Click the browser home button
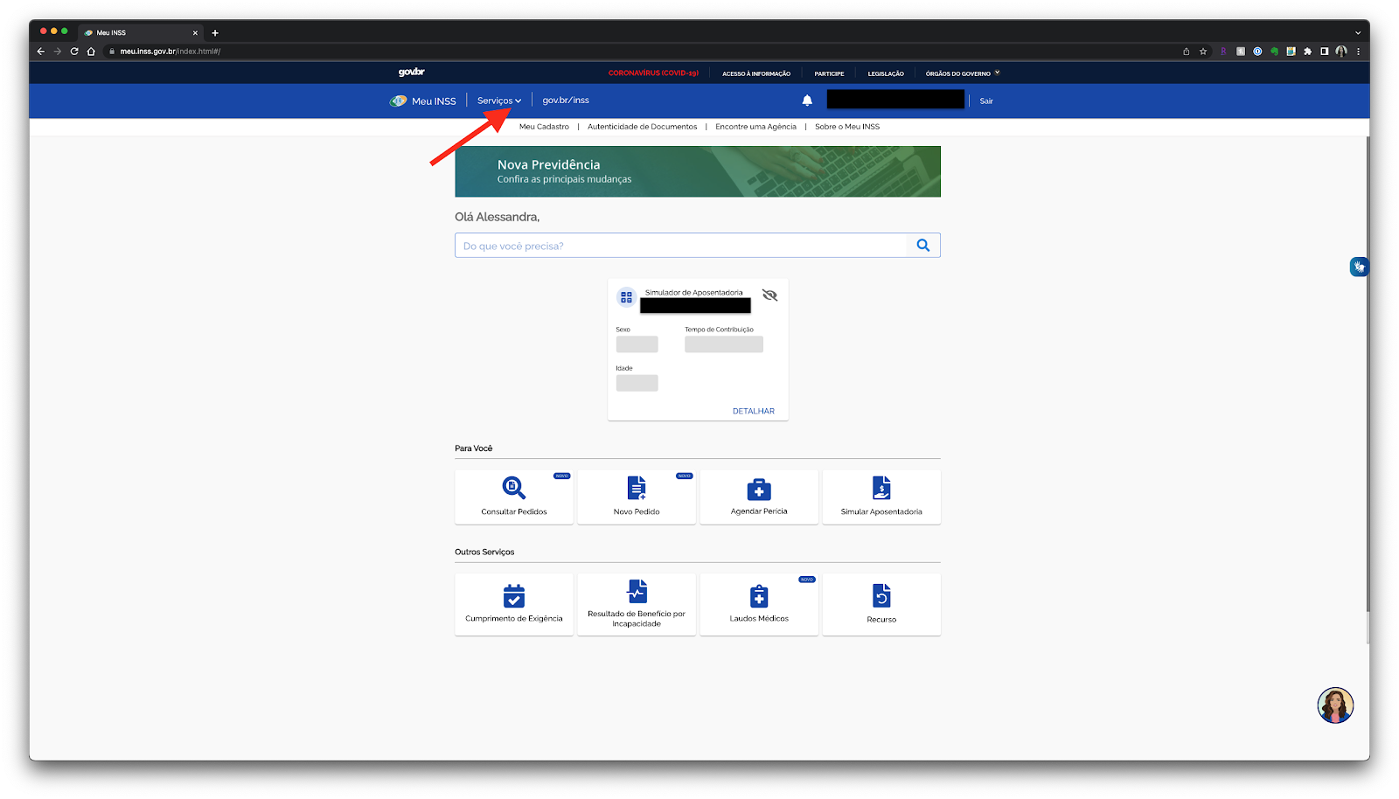Viewport: 1399px width, 799px height. click(x=91, y=52)
